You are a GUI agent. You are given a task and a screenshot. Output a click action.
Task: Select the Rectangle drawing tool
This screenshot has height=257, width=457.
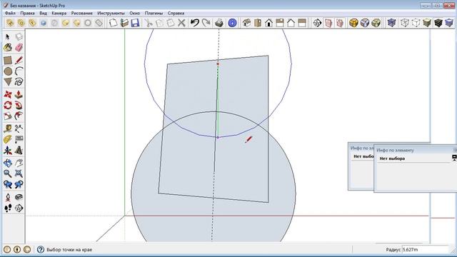[x=8, y=60]
